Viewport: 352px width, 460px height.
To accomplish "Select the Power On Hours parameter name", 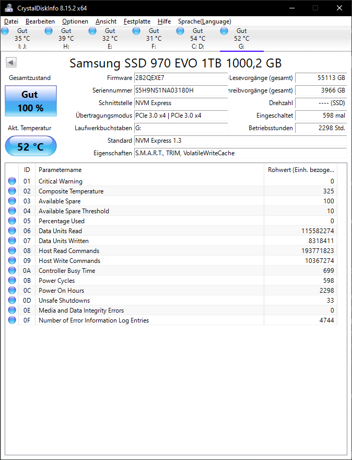I will (x=61, y=291).
